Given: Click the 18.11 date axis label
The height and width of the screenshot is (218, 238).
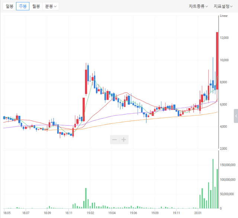Looking at the screenshot, I should [69, 213].
